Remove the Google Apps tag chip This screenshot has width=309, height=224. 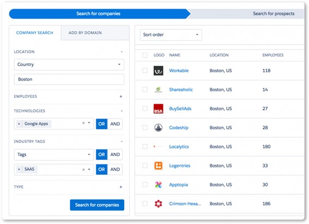[19, 124]
